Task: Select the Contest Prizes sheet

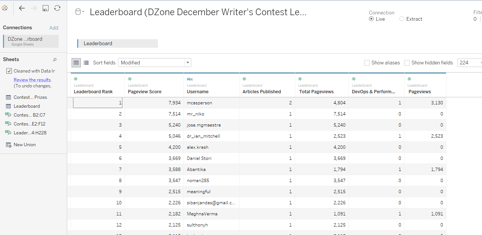Action: click(30, 97)
